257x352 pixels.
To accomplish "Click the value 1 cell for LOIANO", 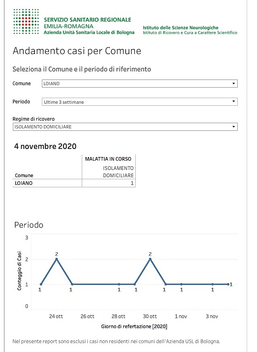I will [109, 183].
